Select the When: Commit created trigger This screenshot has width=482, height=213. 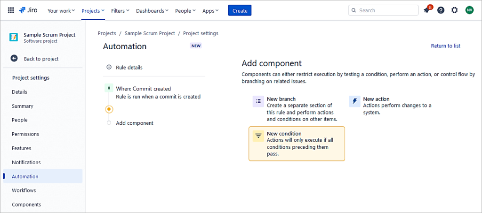click(x=143, y=89)
